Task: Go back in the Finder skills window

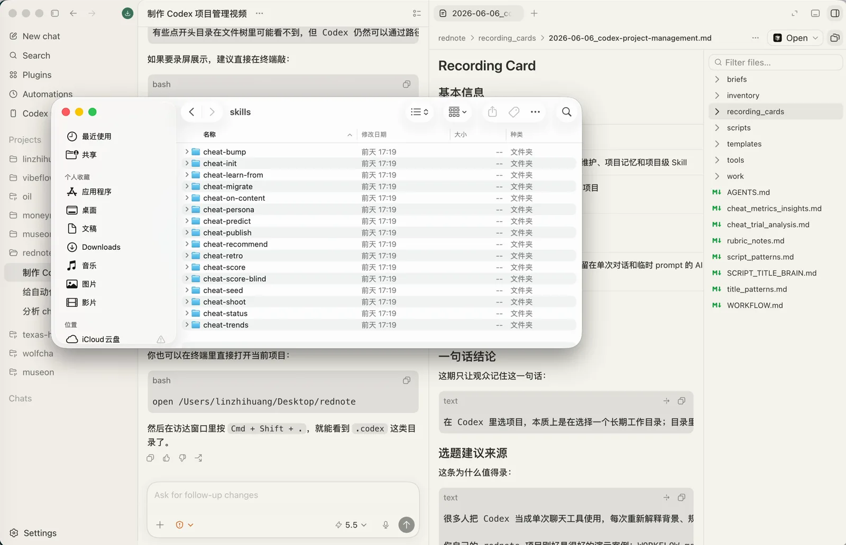Action: point(192,112)
